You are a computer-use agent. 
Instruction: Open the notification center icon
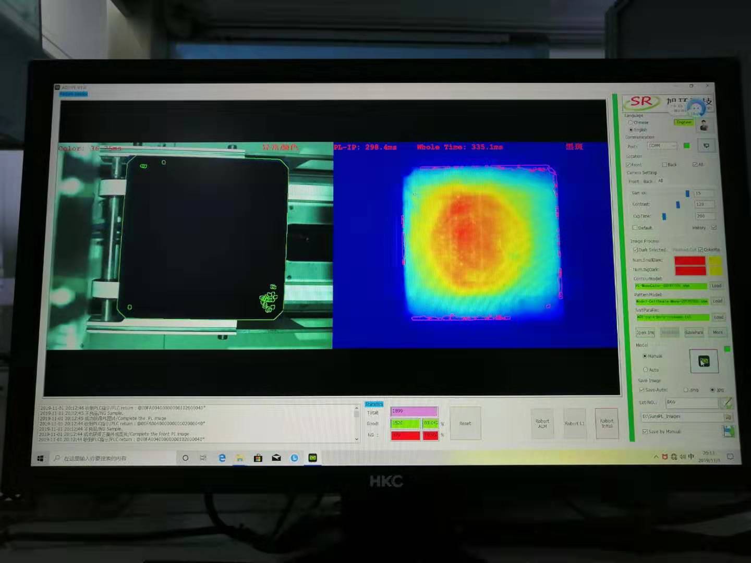click(730, 457)
